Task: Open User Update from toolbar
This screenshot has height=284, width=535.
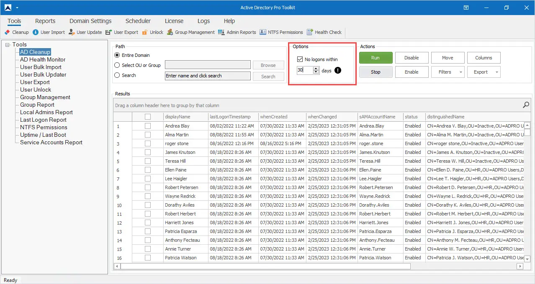Action: pos(85,32)
